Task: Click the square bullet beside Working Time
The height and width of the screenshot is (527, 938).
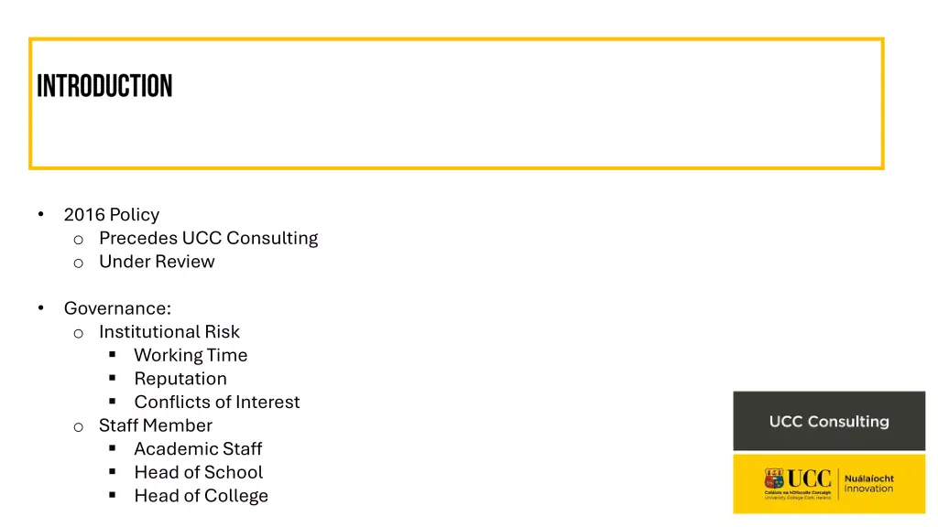Action: pos(113,355)
